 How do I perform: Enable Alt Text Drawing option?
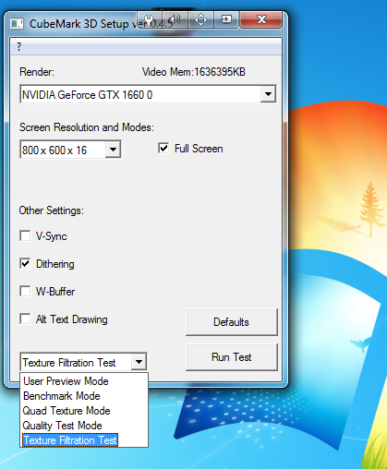point(25,319)
